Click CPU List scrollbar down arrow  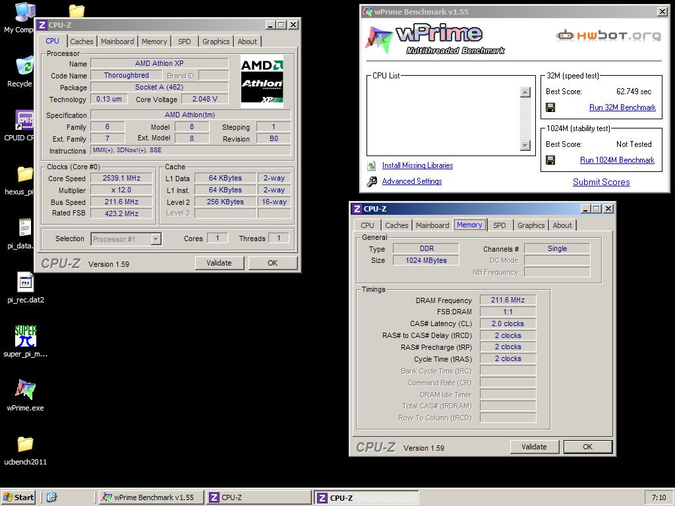525,146
